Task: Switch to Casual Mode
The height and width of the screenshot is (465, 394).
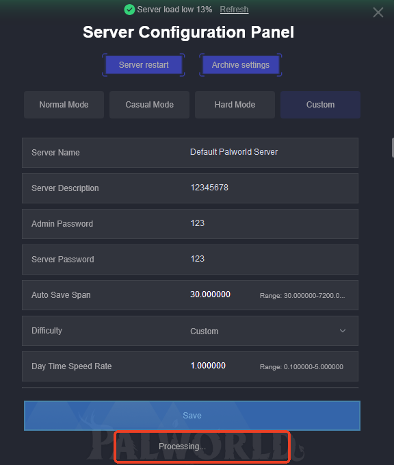Action: [149, 105]
